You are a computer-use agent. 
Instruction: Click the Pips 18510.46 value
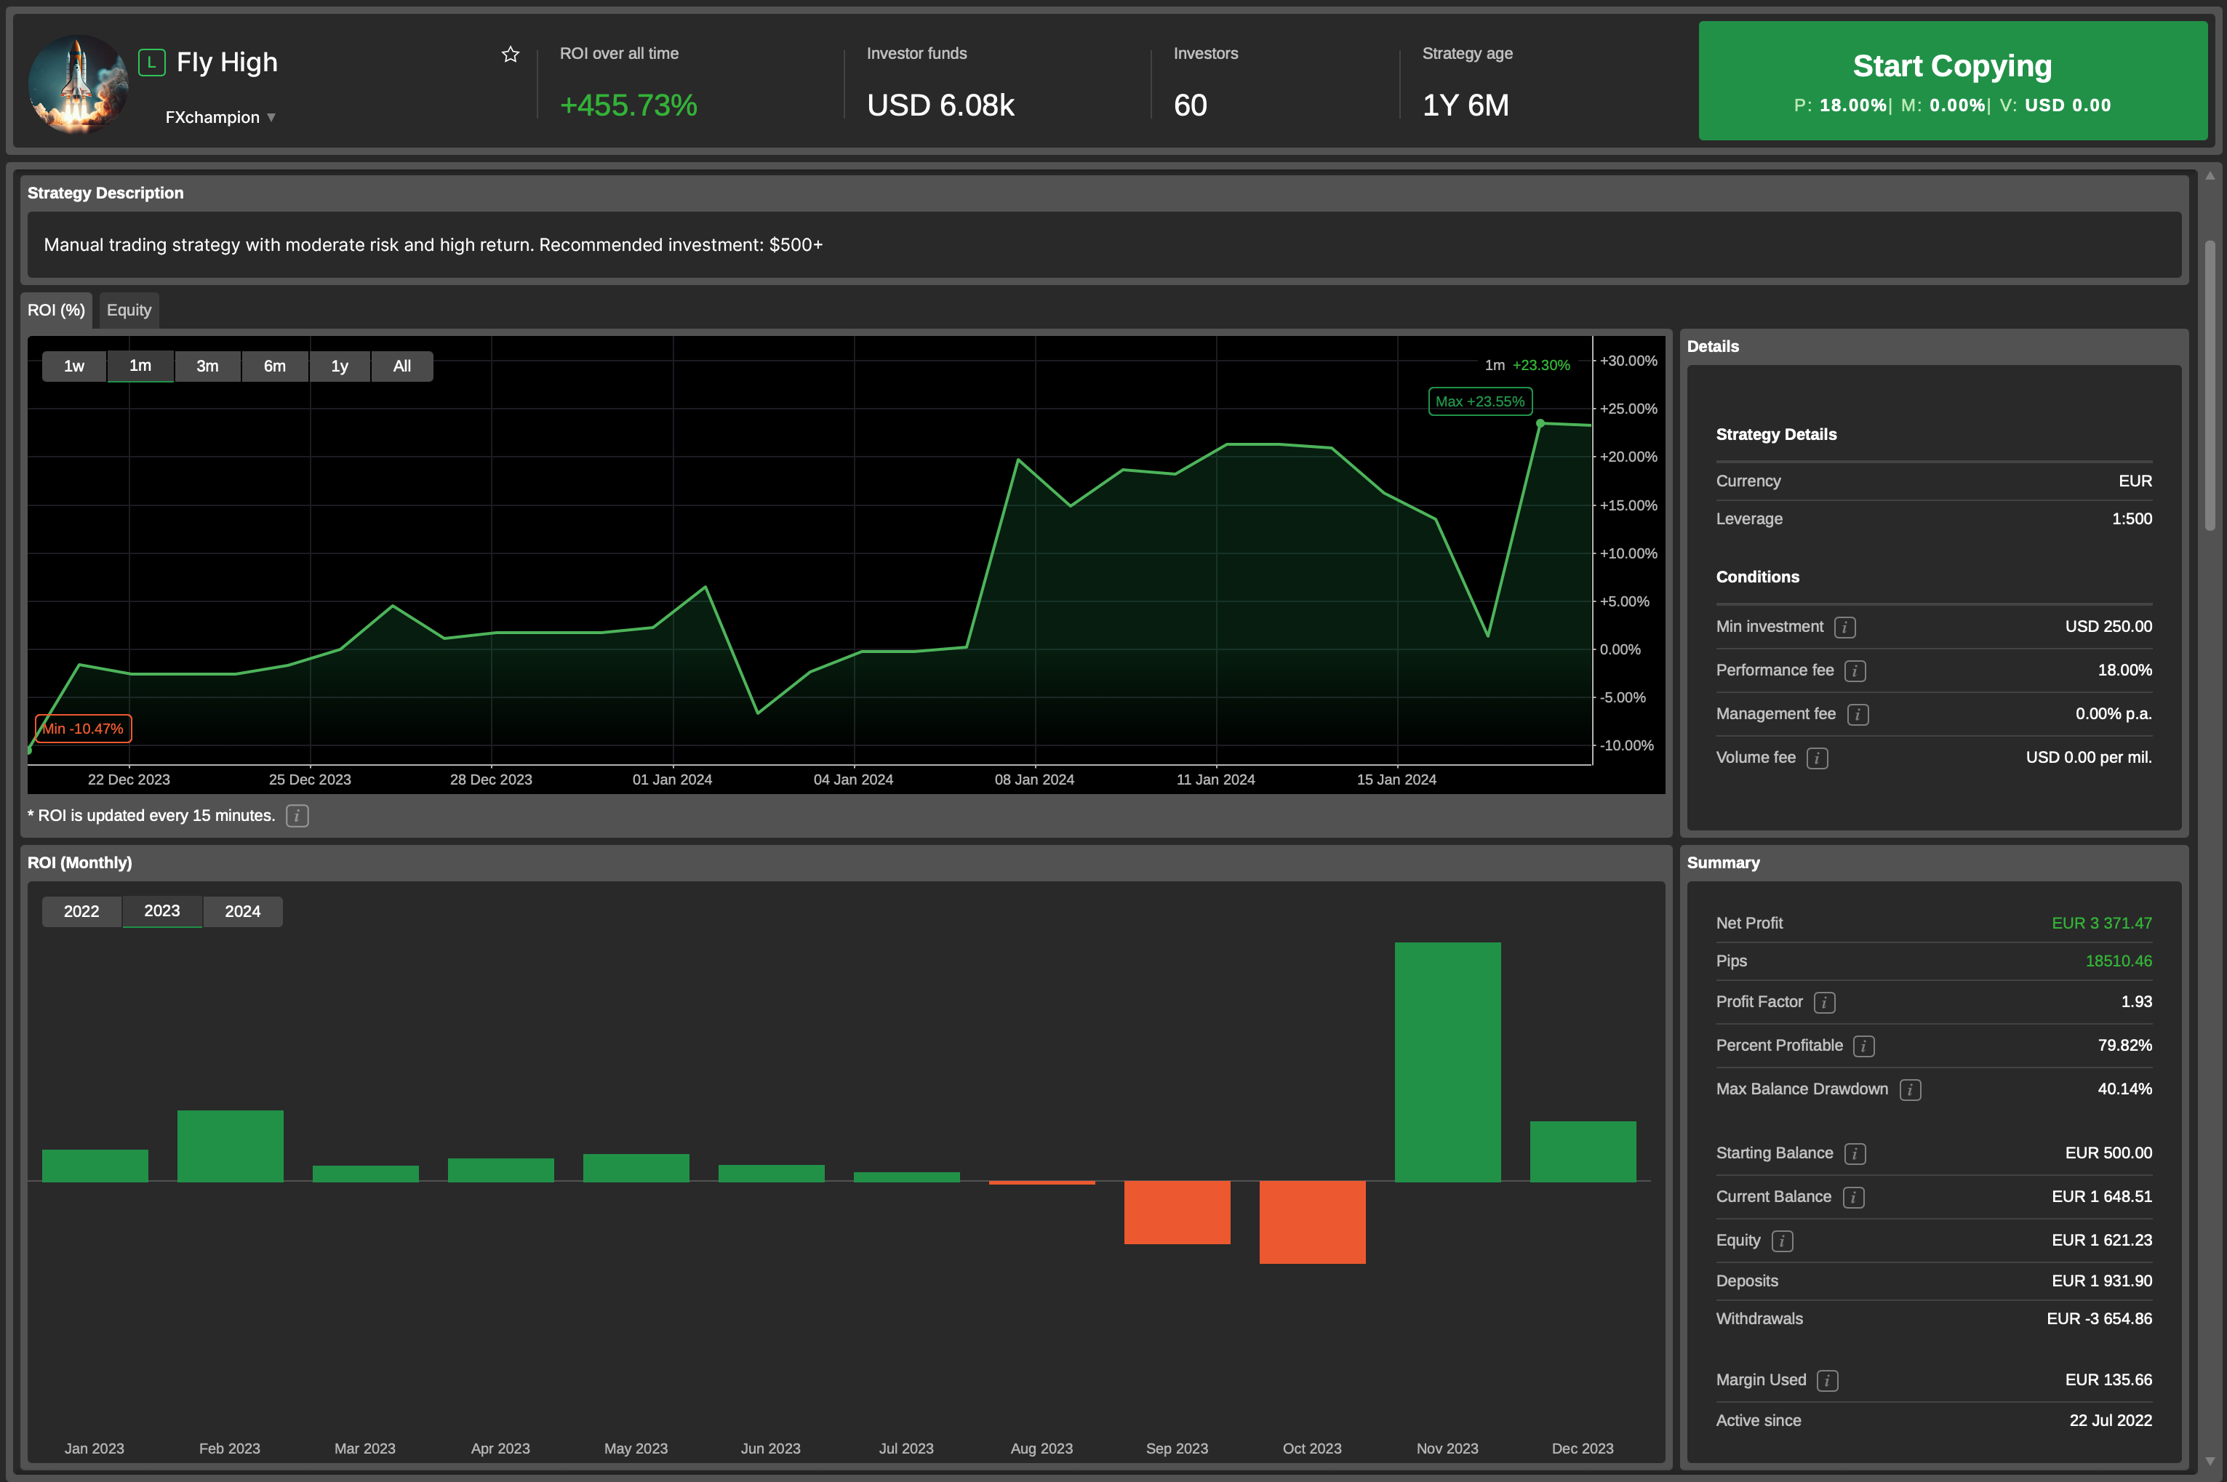(x=2119, y=961)
